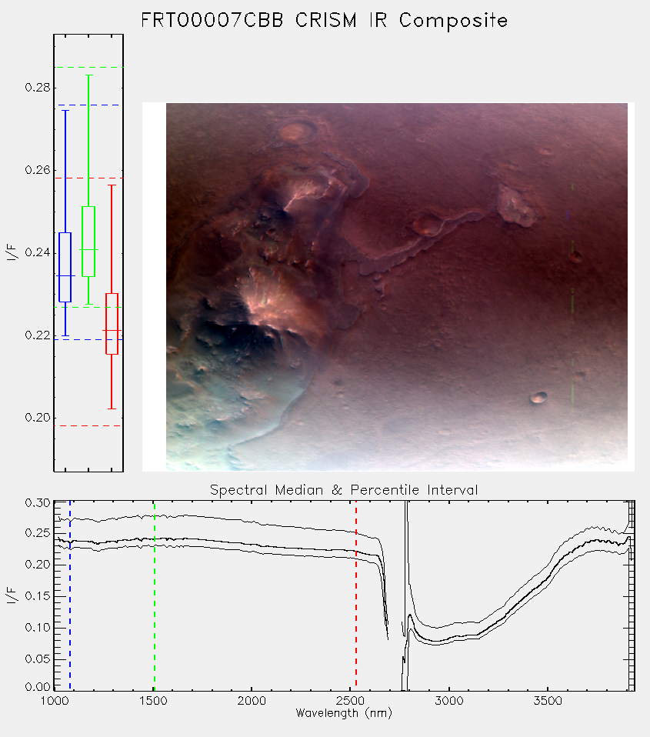Viewport: 650px width, 737px height.
Task: Click the FRT00007CBB CRISM IR Composite title
Action: click(x=325, y=21)
